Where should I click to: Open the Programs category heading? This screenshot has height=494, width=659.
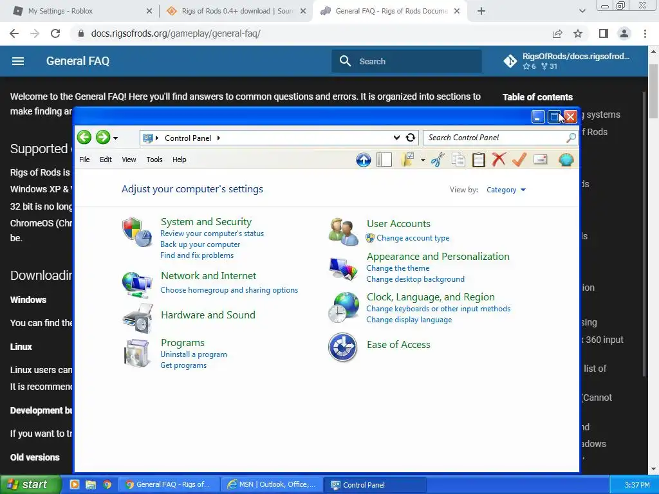coord(182,343)
